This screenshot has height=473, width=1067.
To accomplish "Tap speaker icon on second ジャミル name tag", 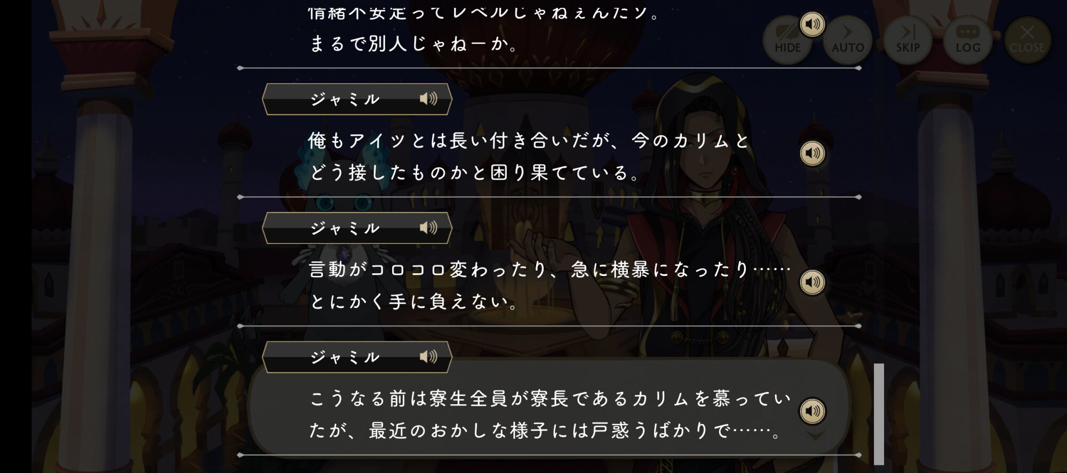I will click(x=428, y=228).
